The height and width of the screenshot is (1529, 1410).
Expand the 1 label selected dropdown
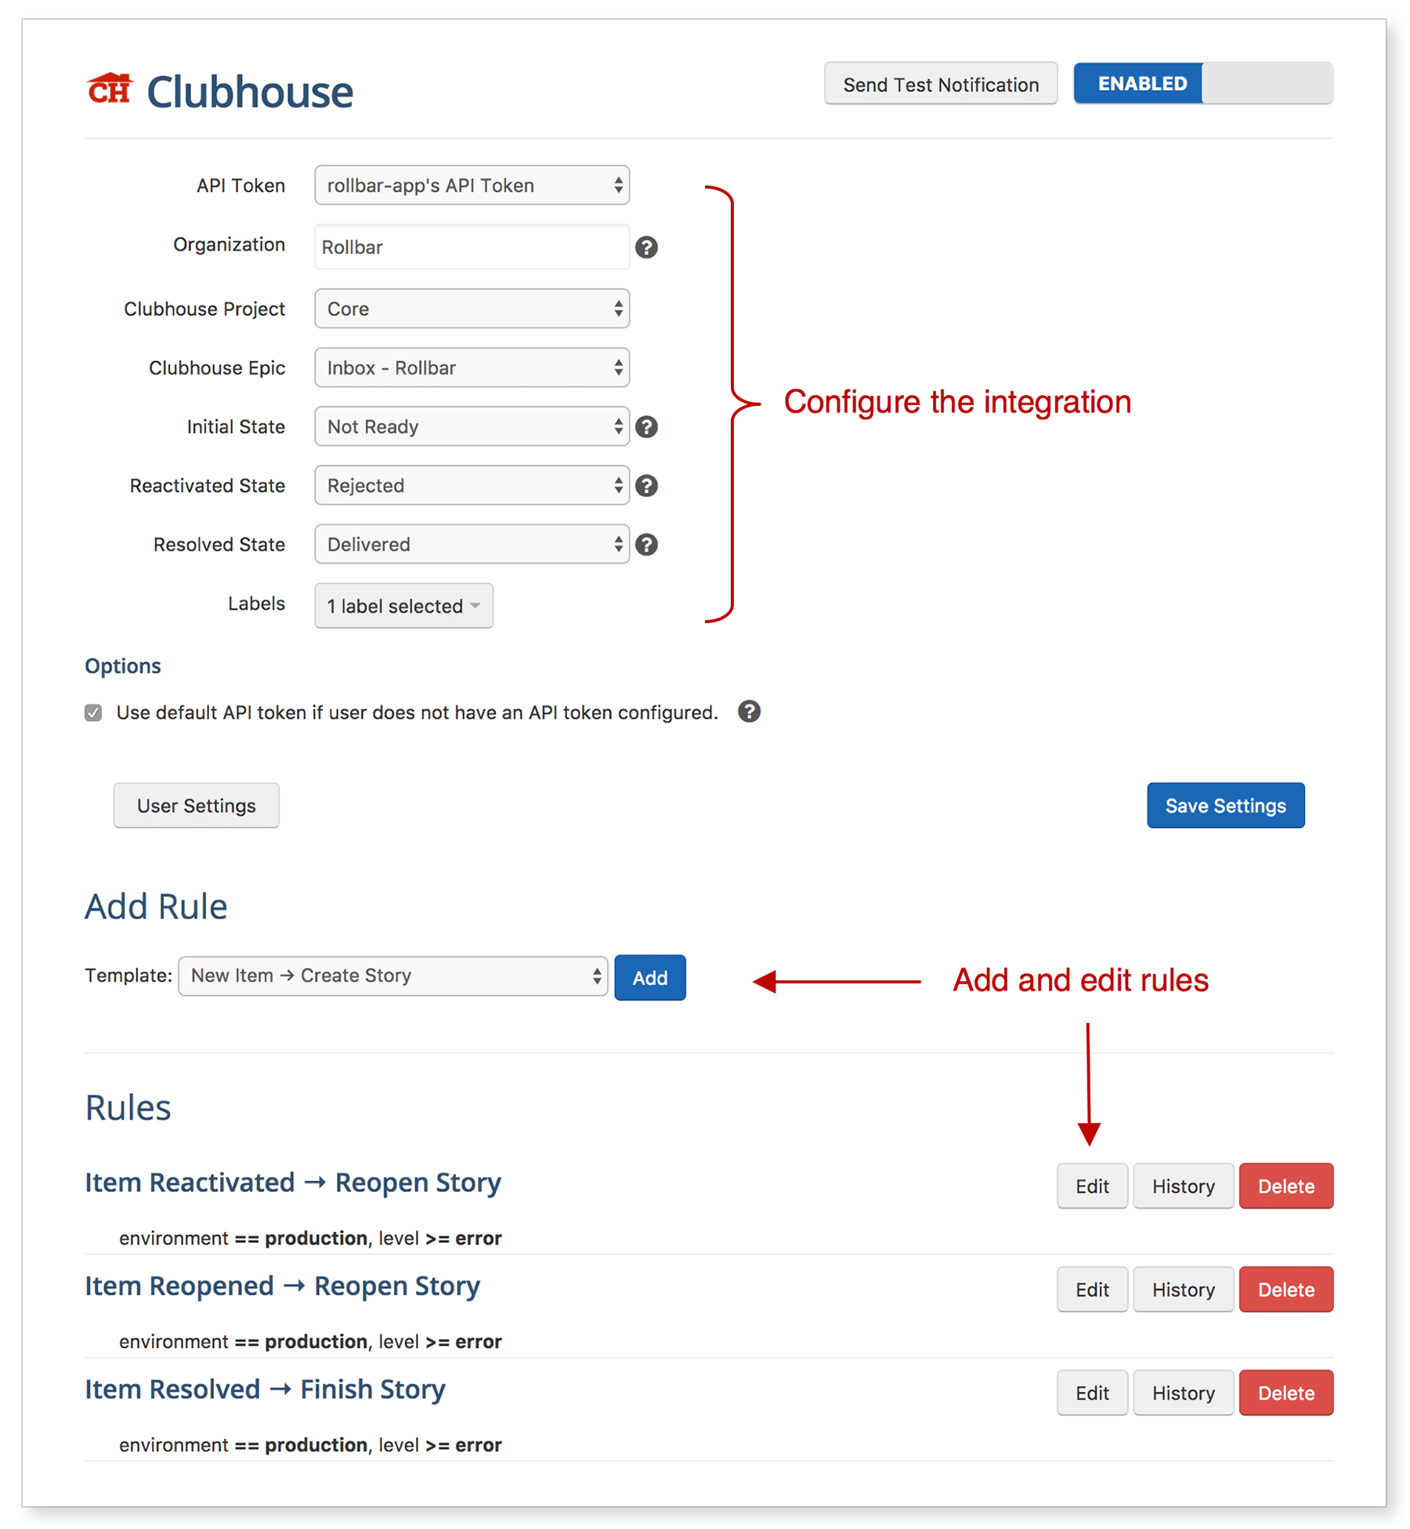[403, 606]
